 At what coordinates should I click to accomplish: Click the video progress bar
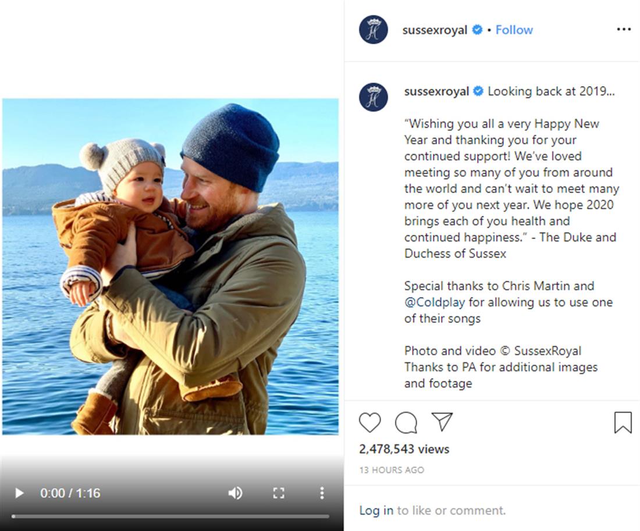click(170, 516)
